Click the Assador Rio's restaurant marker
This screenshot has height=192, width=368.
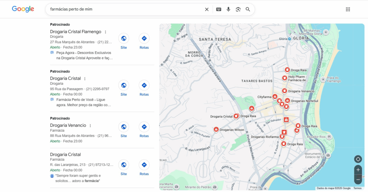329,137
